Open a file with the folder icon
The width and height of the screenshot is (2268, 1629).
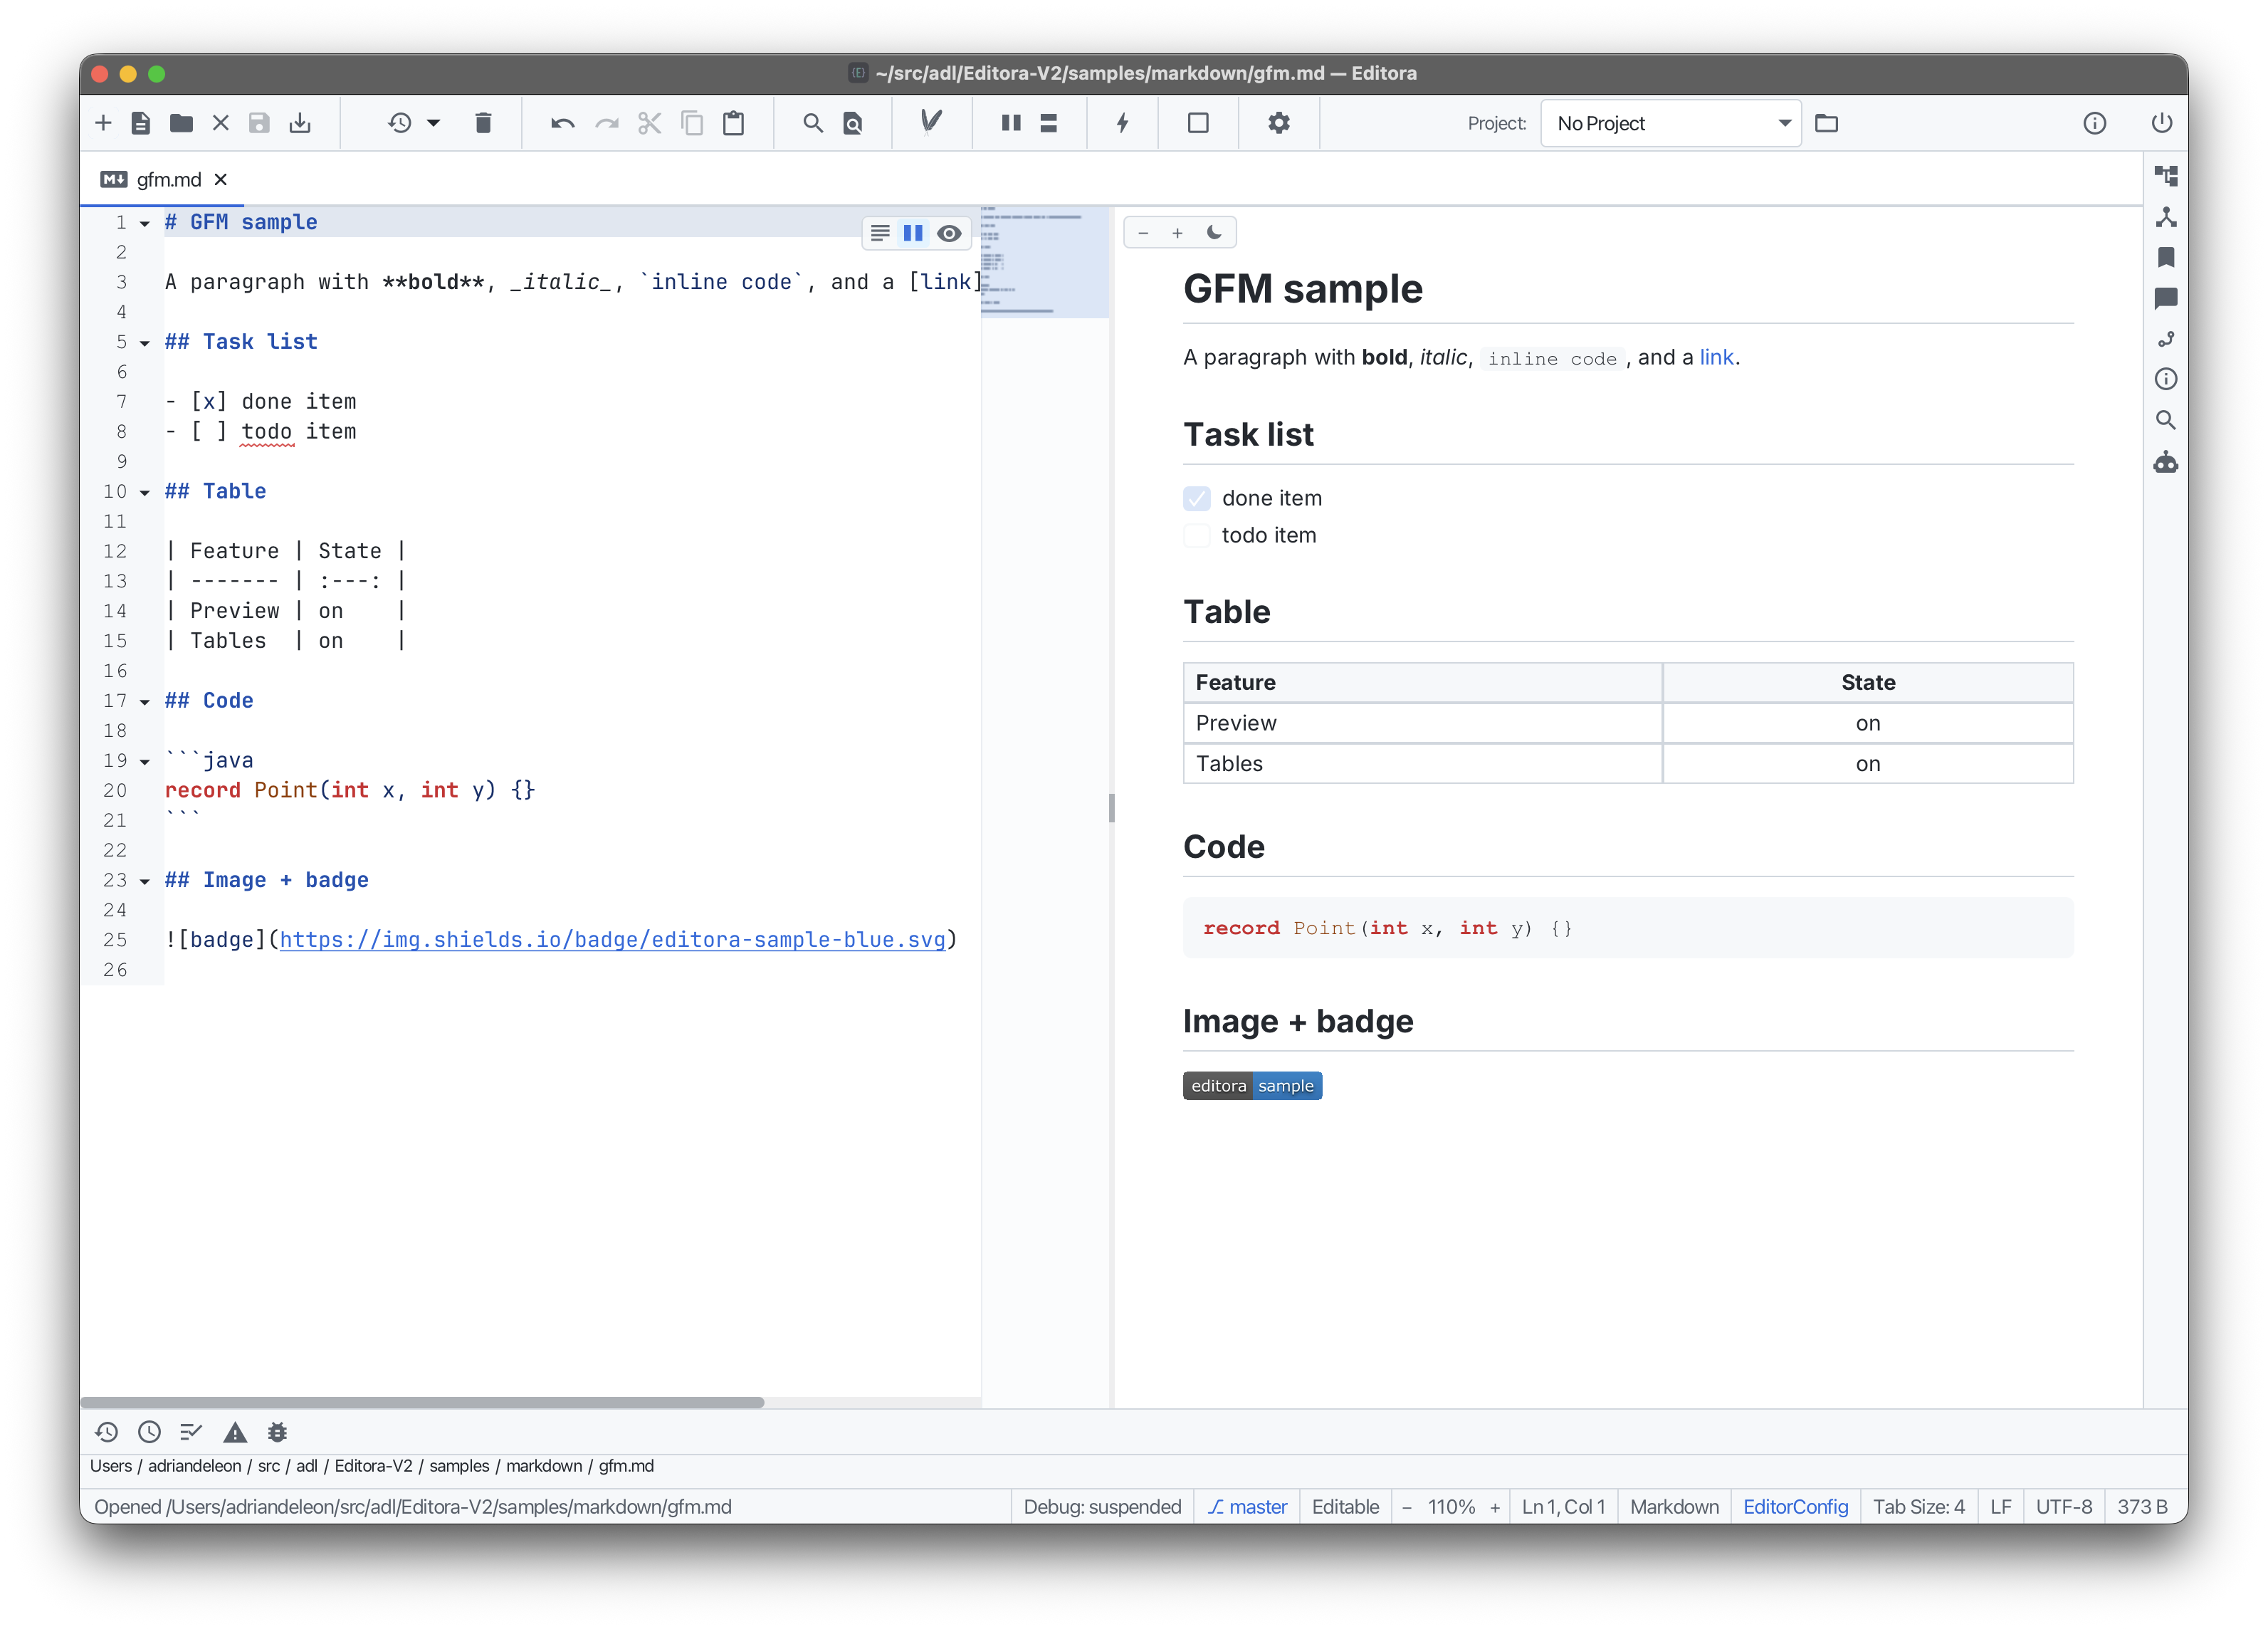[181, 123]
